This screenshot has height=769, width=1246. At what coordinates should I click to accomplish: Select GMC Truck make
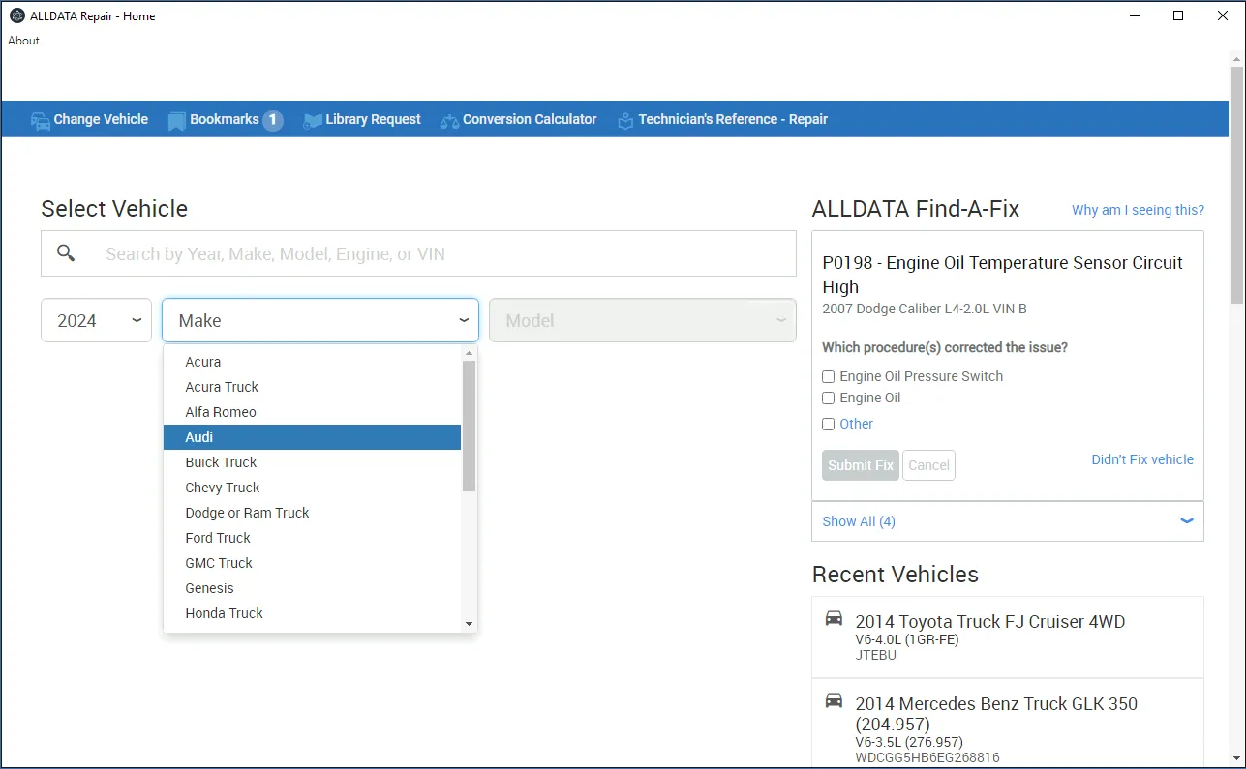click(312, 563)
